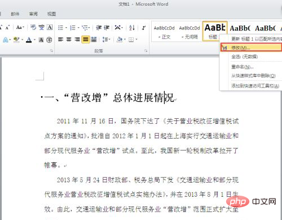Viewport: 282px width, 220px height.
Task: Click the Borders icon in the paragraph group
Action: tap(131, 40)
